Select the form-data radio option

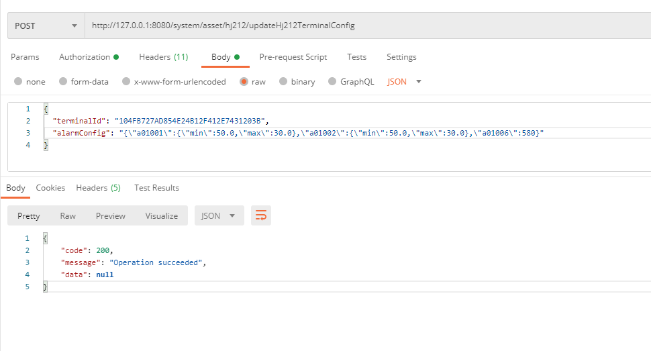63,82
